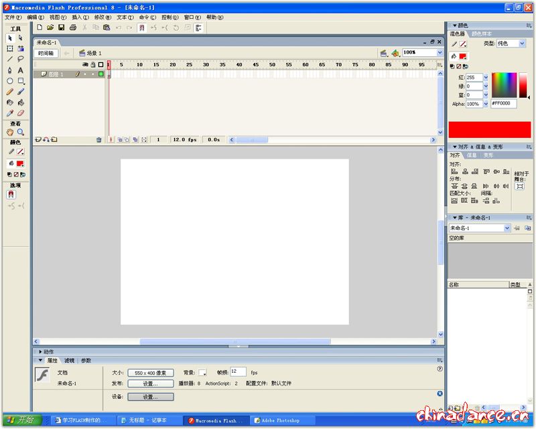Image resolution: width=536 pixels, height=429 pixels.
Task: Choose the Oval tool
Action: tap(10, 81)
